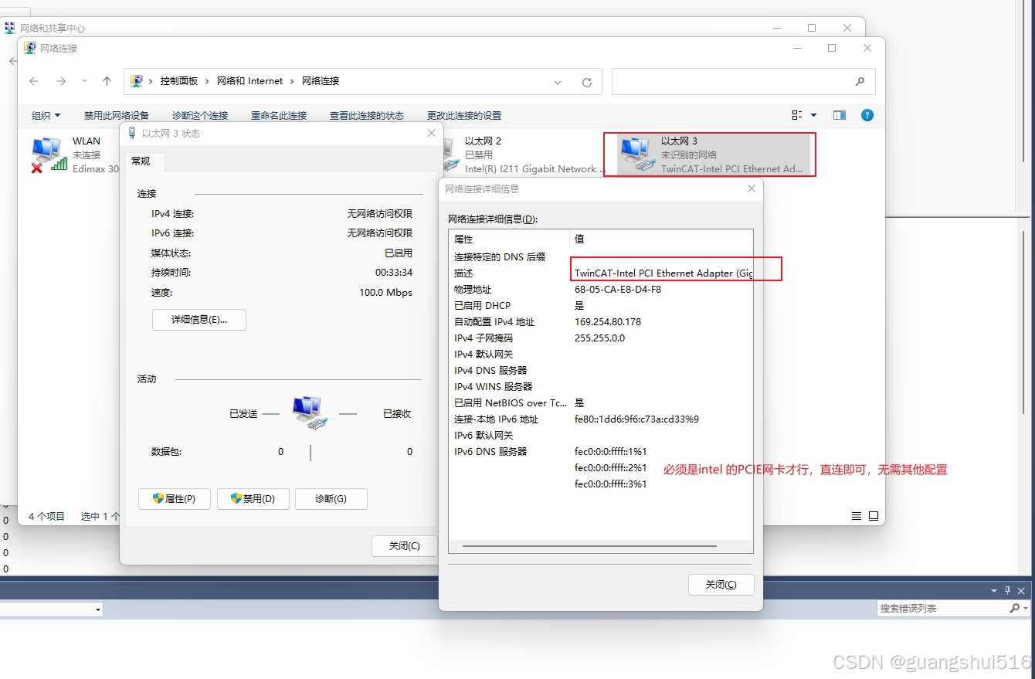Click 网络和 Internet in the breadcrumb
The image size is (1035, 679).
pyautogui.click(x=249, y=81)
